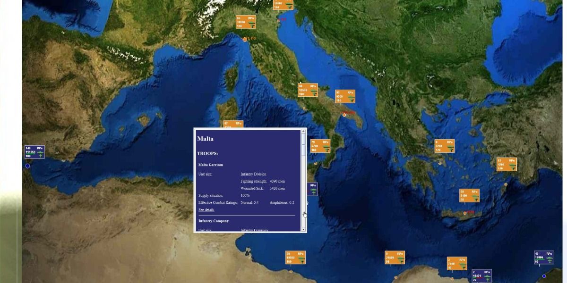Select the army icon on the 9500 Taranto counter
The width and height of the screenshot is (567, 283).
(351, 97)
